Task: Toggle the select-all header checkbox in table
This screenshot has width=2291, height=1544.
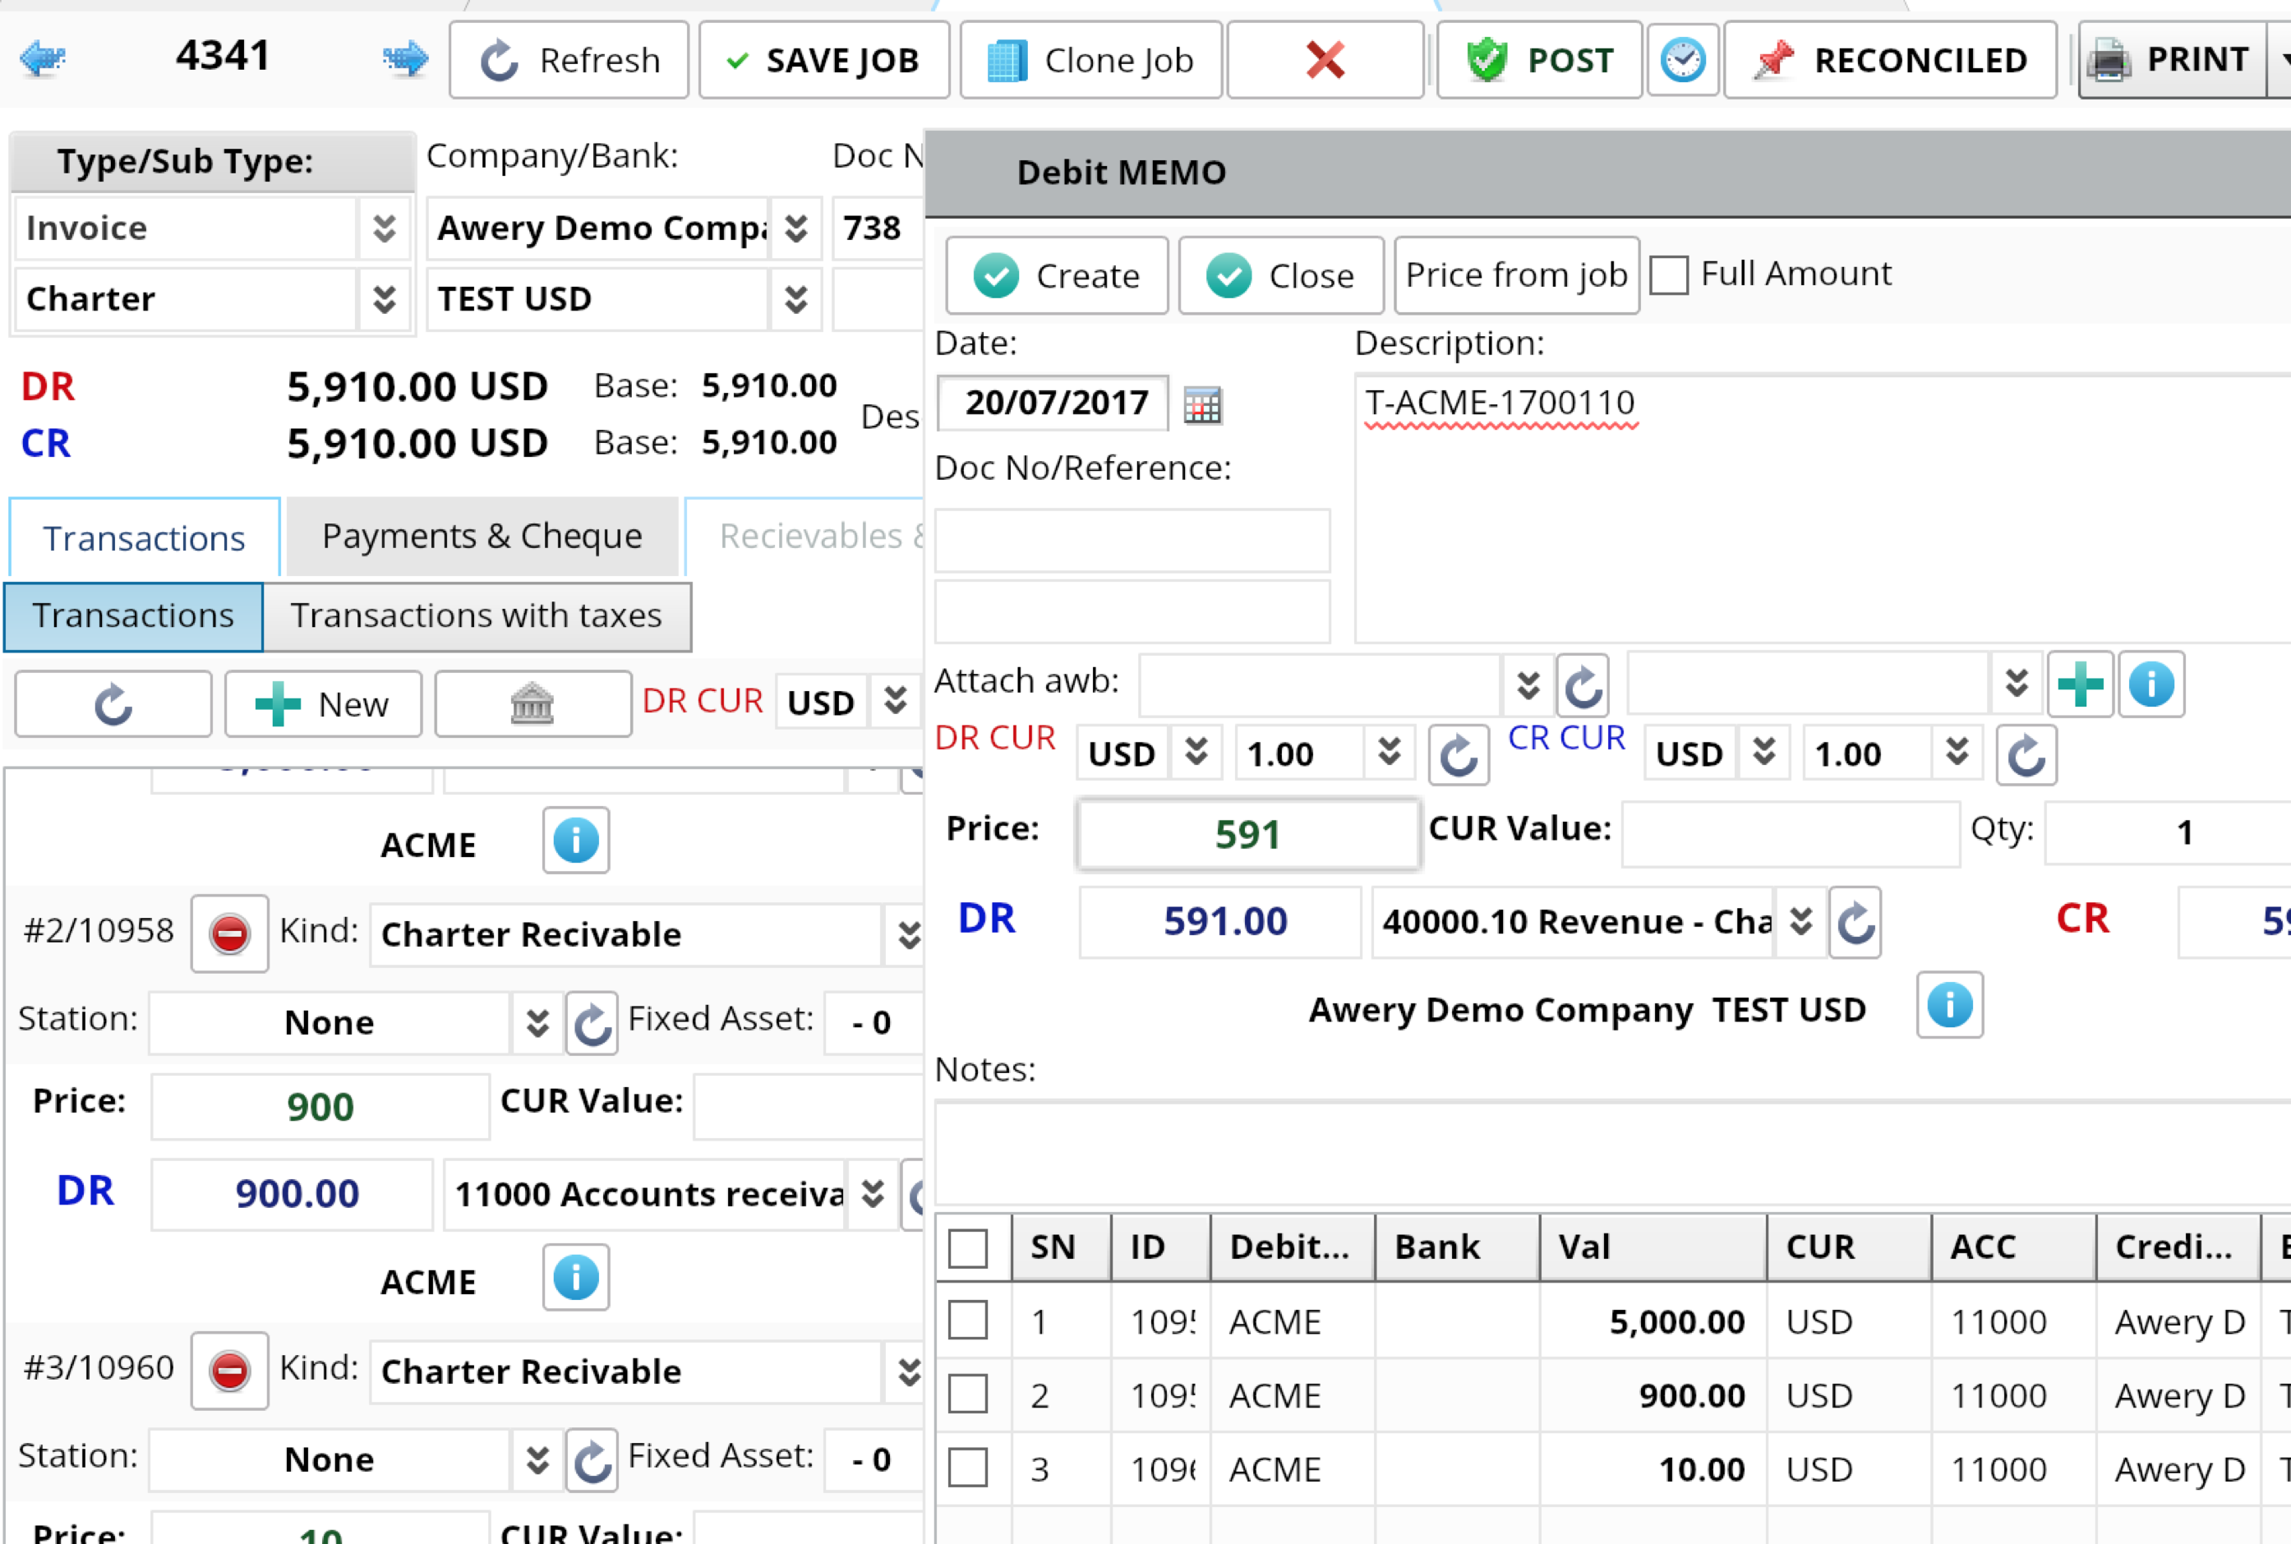Action: [968, 1247]
